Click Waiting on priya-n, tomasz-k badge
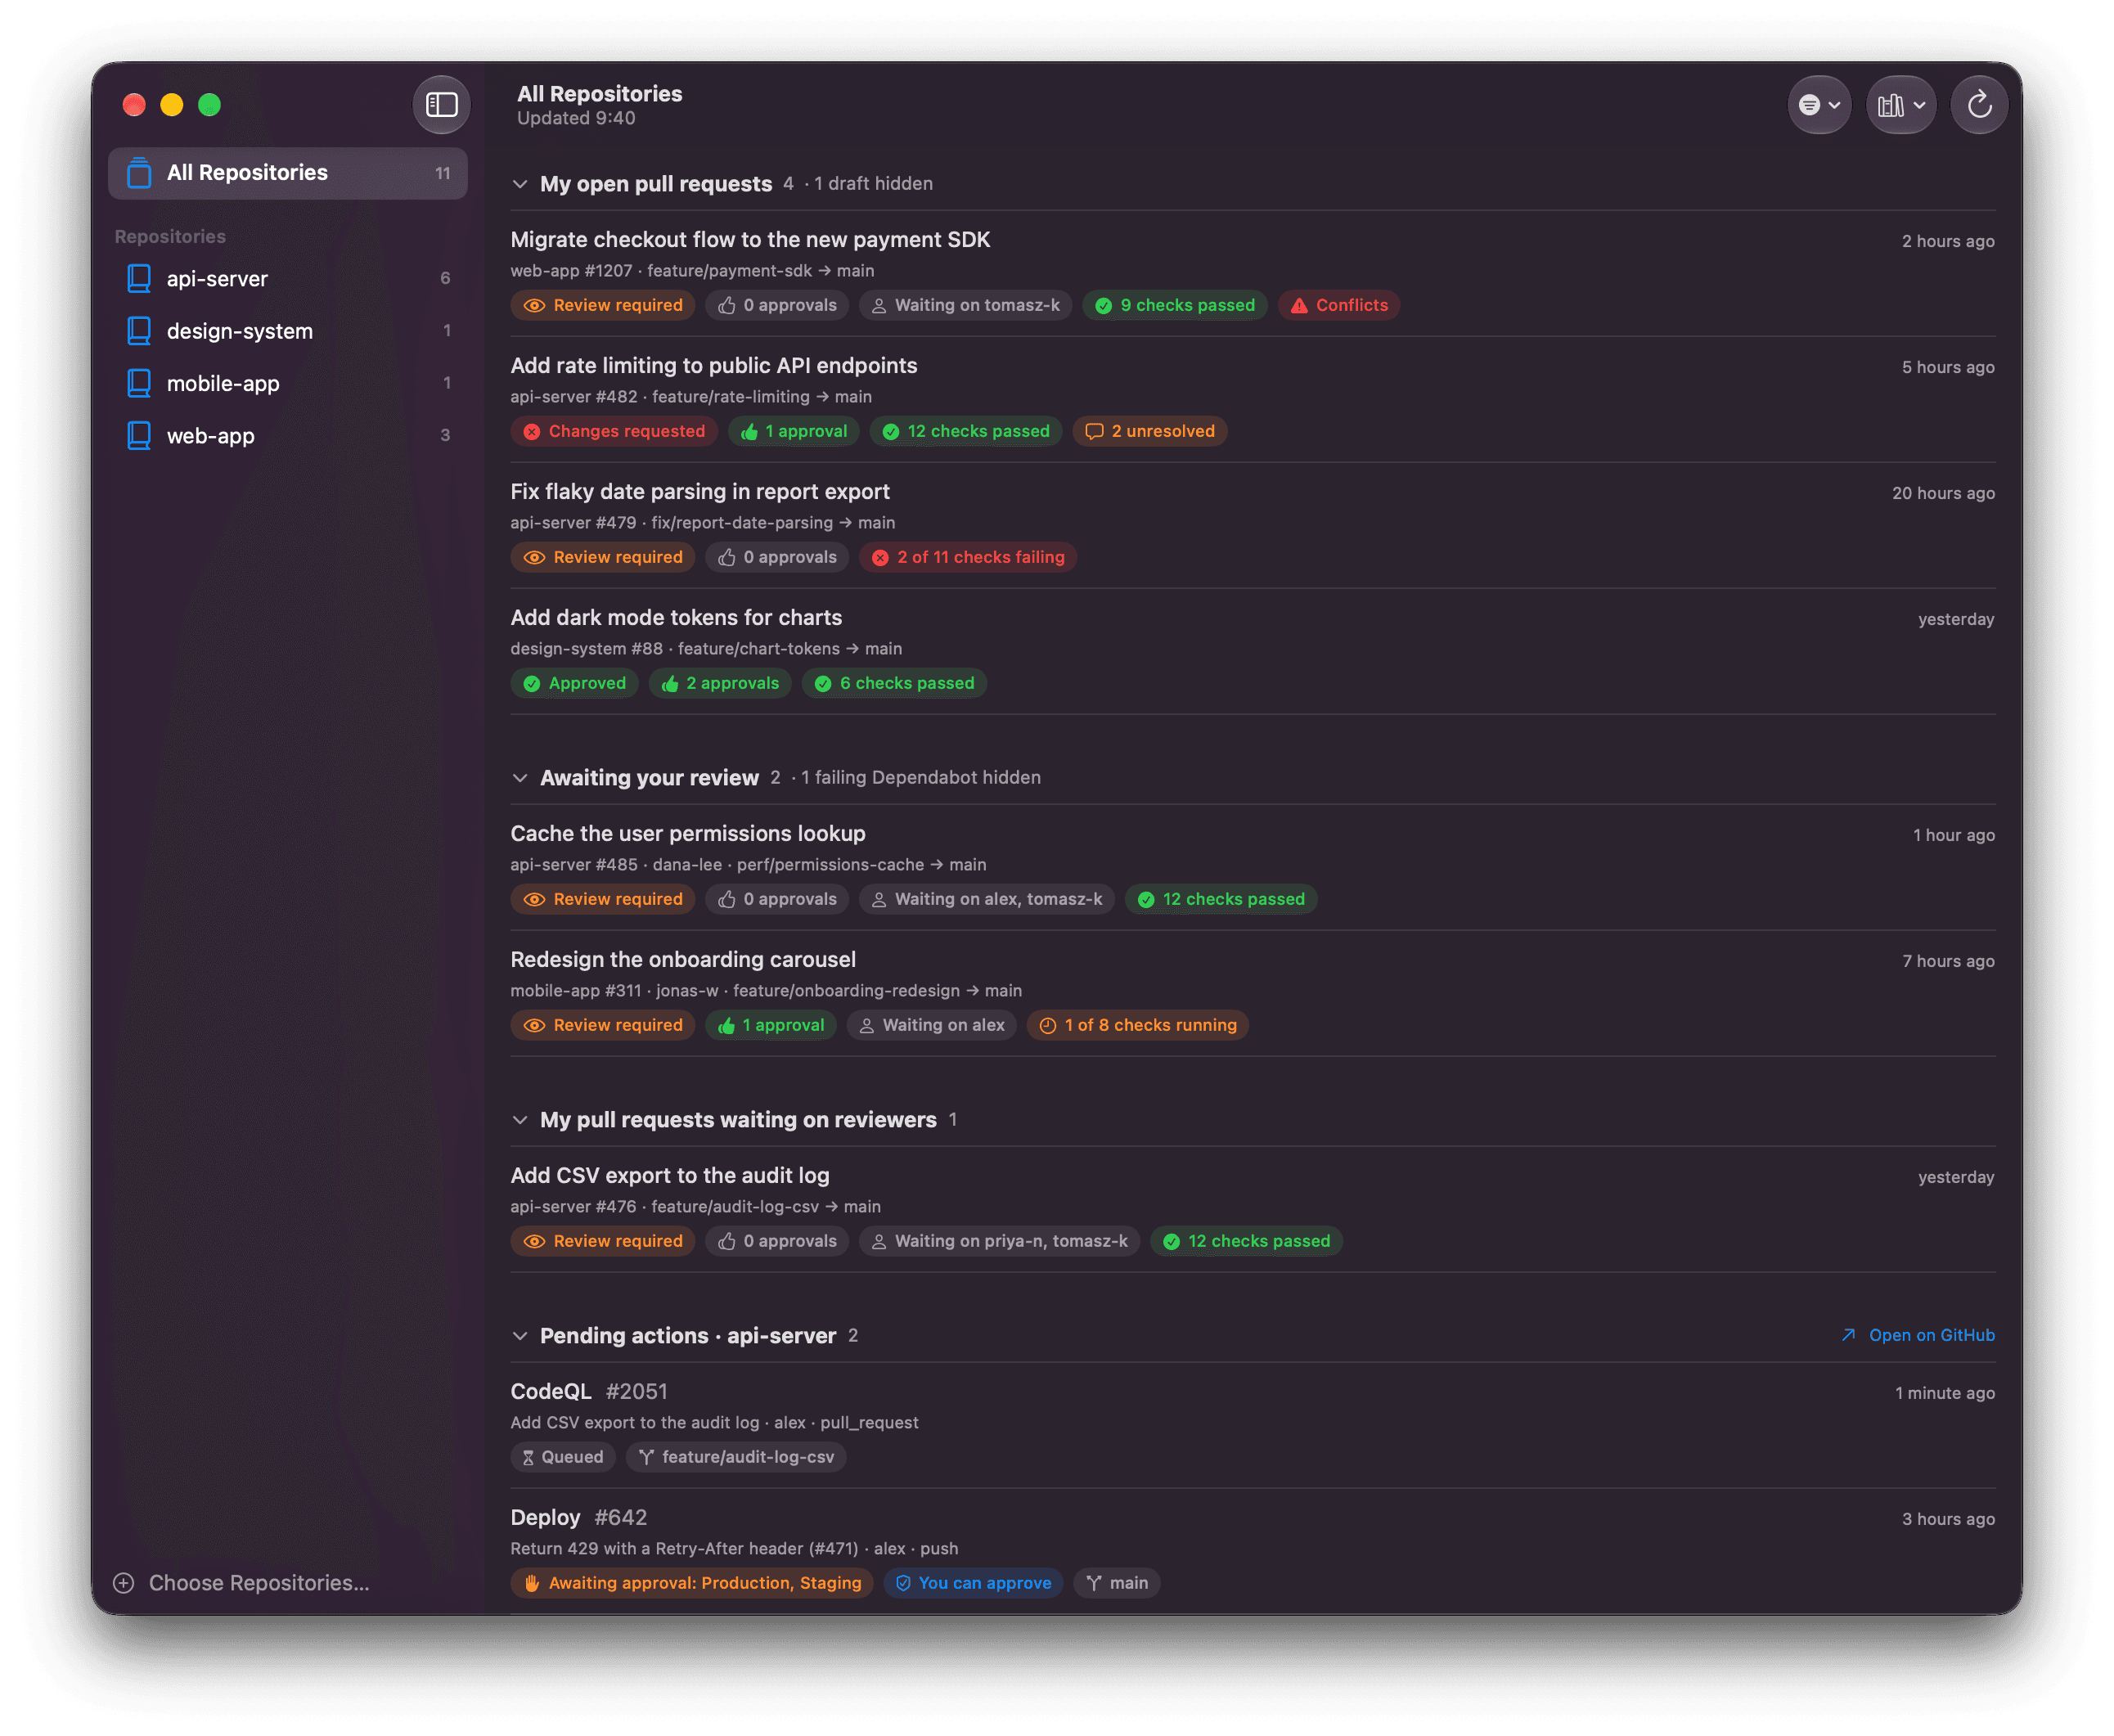This screenshot has height=1736, width=2114. click(x=1000, y=1242)
